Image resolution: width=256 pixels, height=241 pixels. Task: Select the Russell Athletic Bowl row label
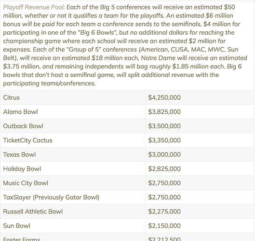[x=33, y=212]
